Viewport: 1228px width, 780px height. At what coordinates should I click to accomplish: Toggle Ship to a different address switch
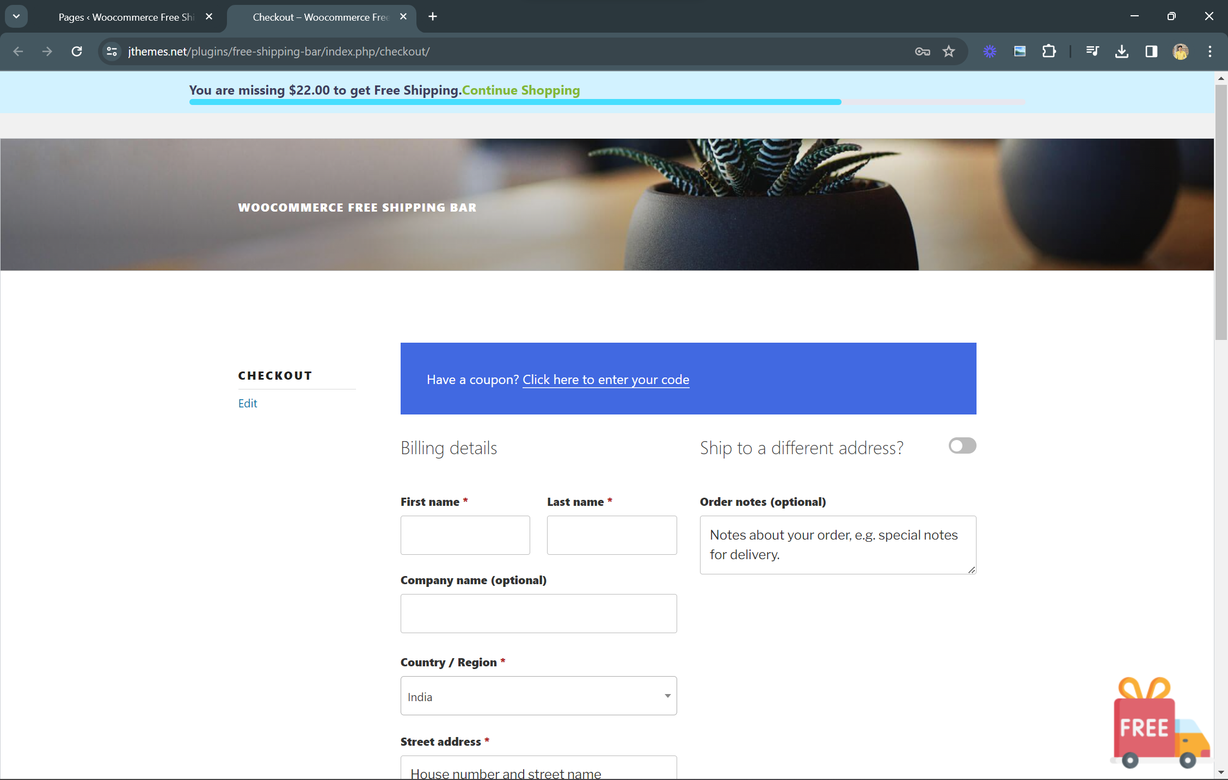962,445
